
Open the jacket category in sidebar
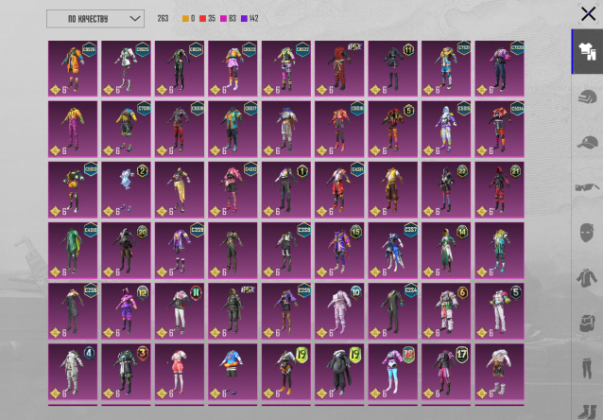tap(586, 277)
